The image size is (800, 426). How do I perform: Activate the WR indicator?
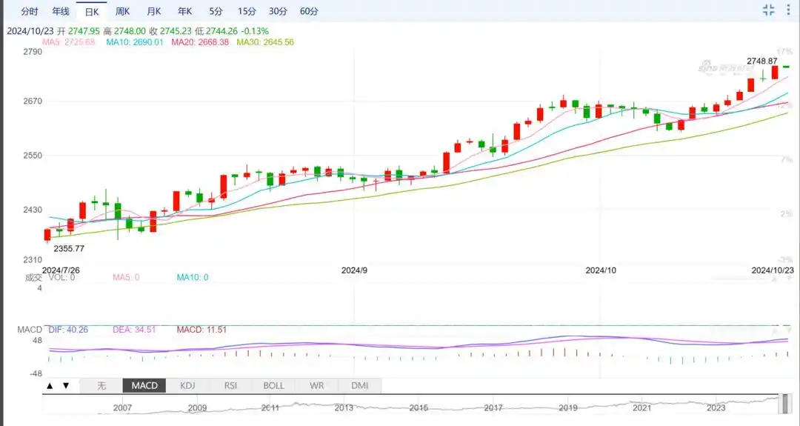[x=316, y=386]
